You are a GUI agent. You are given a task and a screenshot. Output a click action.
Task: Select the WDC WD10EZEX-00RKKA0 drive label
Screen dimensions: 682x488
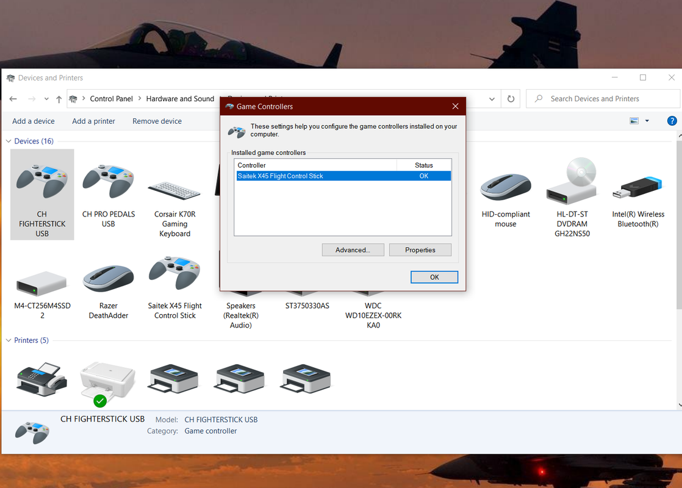click(373, 315)
